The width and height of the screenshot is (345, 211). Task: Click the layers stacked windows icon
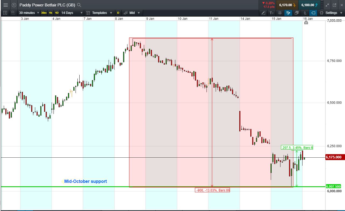[x=297, y=13]
